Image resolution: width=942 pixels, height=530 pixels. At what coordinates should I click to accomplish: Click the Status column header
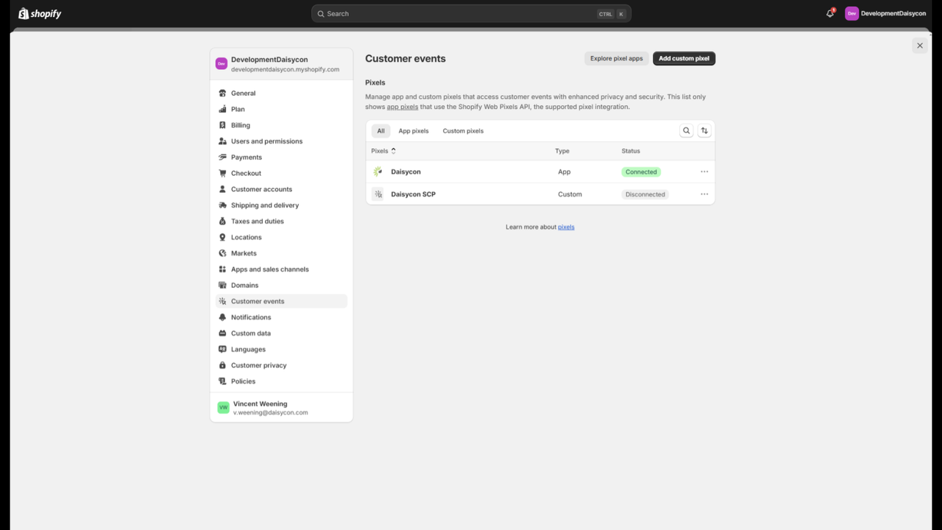pos(631,151)
